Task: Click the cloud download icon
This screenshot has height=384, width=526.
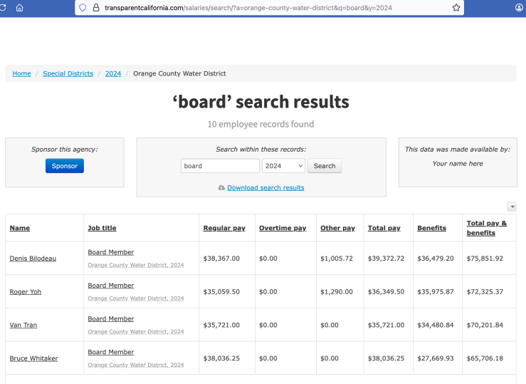Action: 221,187
